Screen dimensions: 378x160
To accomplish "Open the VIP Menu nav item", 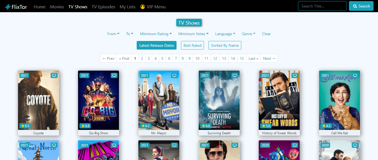I will [x=153, y=7].
